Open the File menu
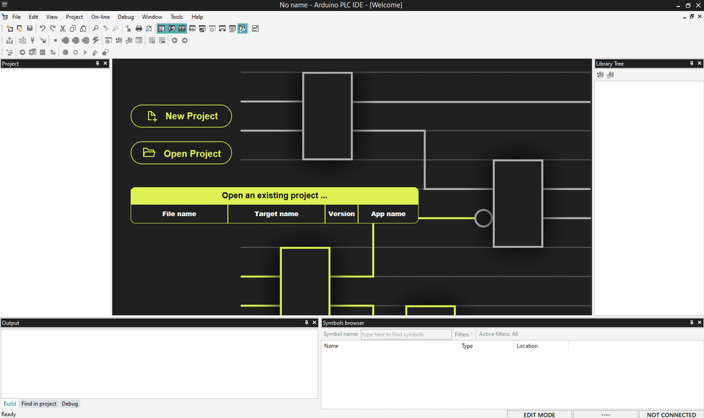Viewport: 704px width, 418px height. (x=16, y=17)
